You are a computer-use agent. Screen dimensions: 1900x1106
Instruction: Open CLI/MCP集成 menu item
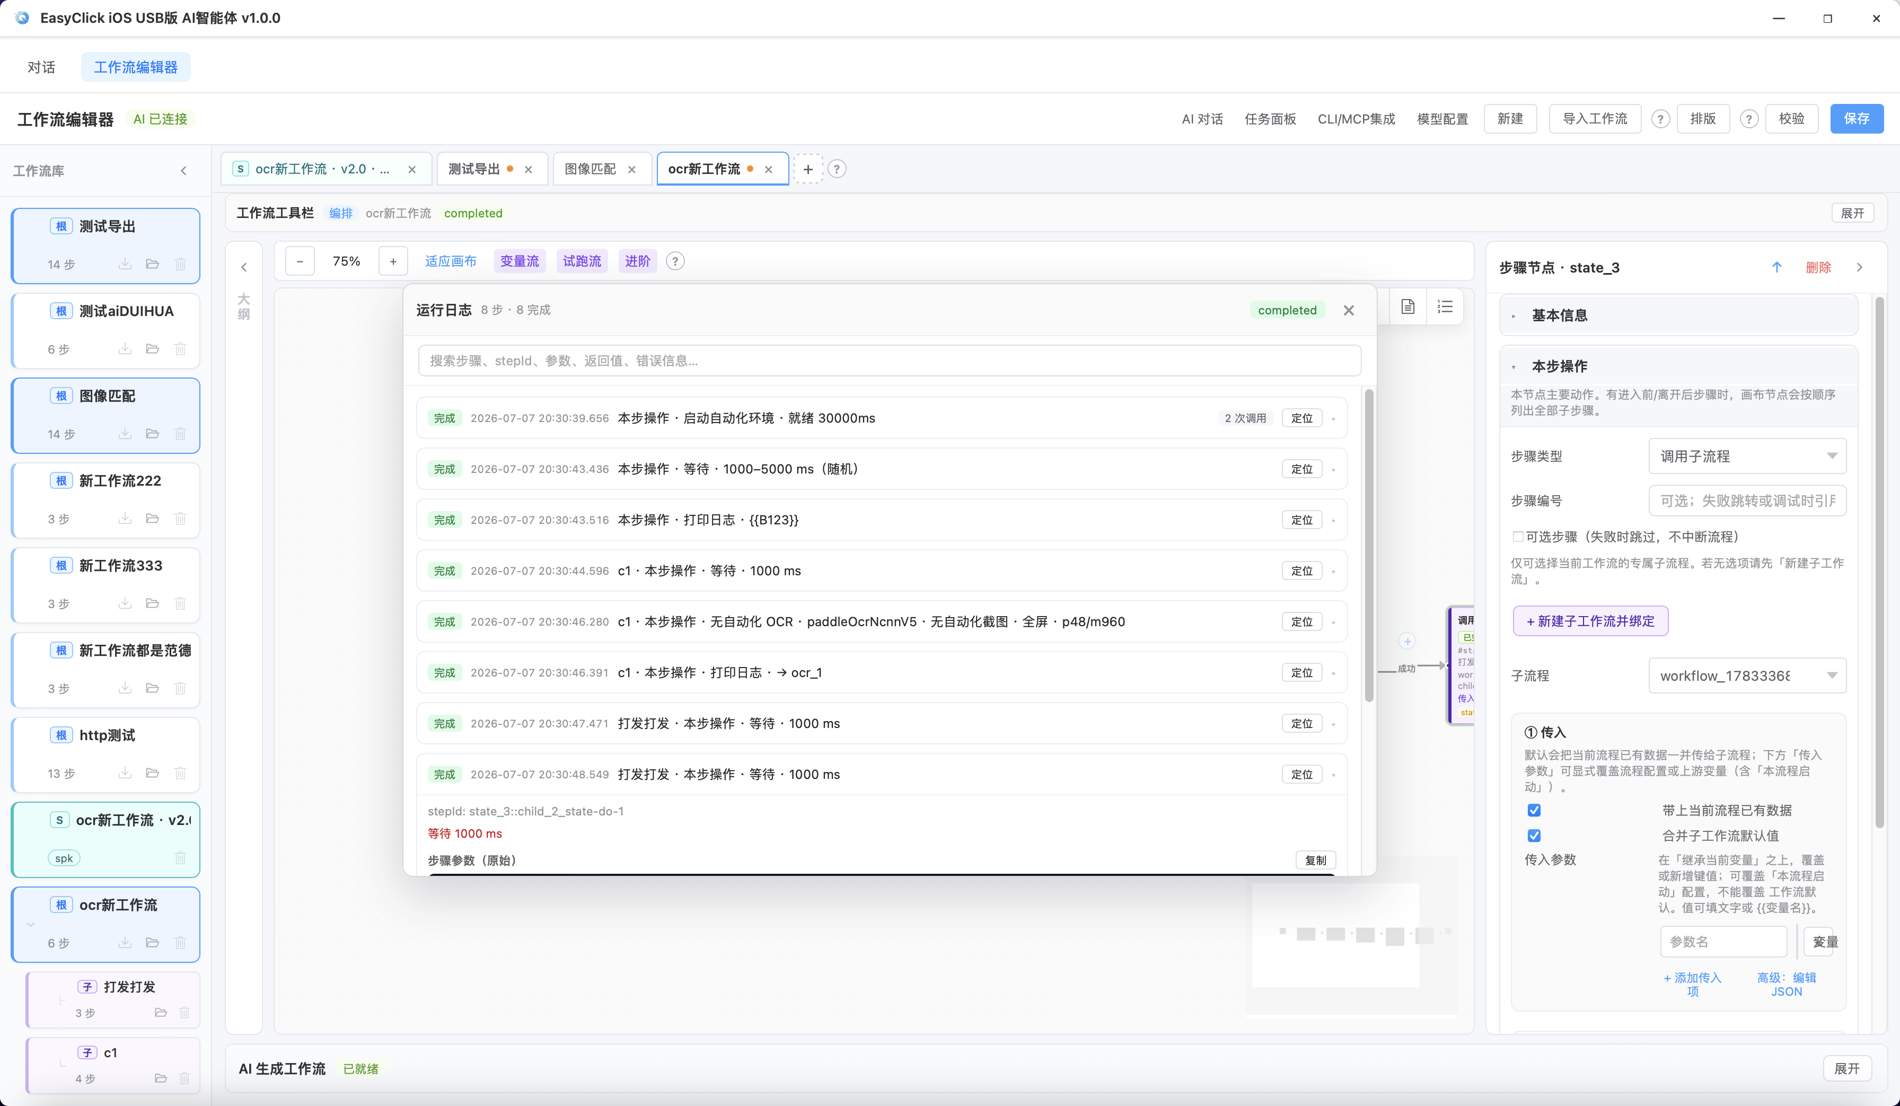click(x=1356, y=119)
